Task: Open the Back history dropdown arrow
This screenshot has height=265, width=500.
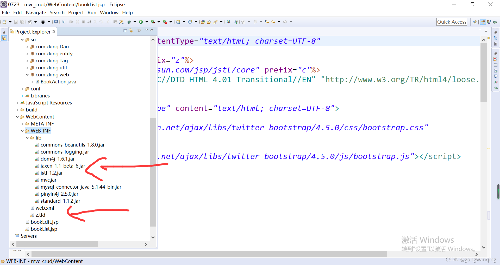Action: (x=279, y=22)
